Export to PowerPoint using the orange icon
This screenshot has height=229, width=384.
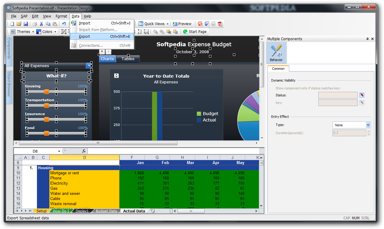(200, 24)
